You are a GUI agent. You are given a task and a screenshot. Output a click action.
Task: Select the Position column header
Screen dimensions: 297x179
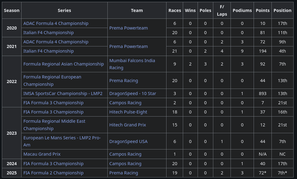[282, 10]
